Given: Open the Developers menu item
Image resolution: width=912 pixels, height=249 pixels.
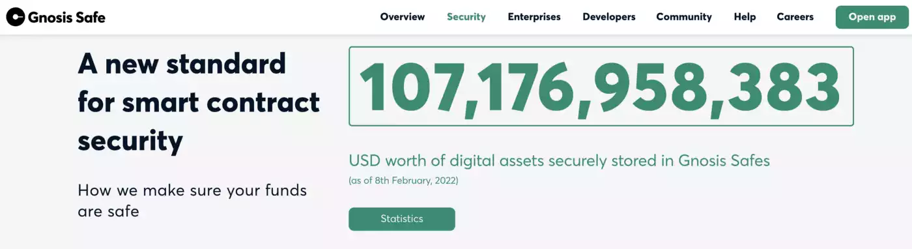Looking at the screenshot, I should pyautogui.click(x=609, y=17).
